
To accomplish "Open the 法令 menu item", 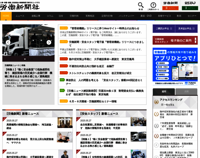I will tap(61, 16).
